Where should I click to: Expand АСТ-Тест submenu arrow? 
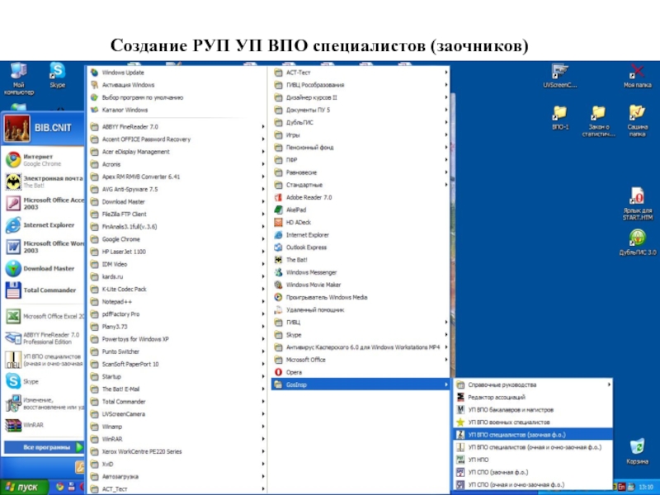pos(445,73)
